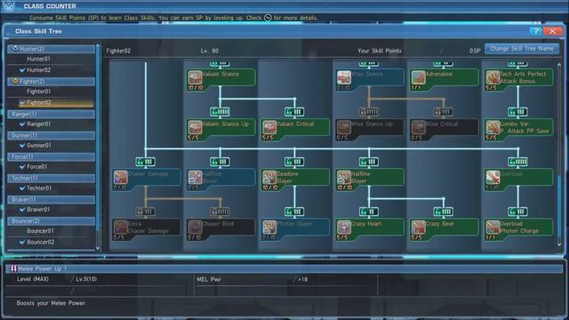This screenshot has height=320, width=569.
Task: Toggle the checkmark beside Bouncer02
Action: (x=22, y=242)
